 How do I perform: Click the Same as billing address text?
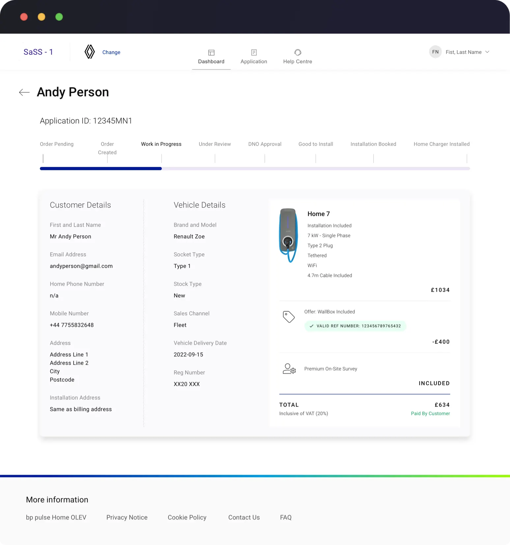[x=81, y=409]
